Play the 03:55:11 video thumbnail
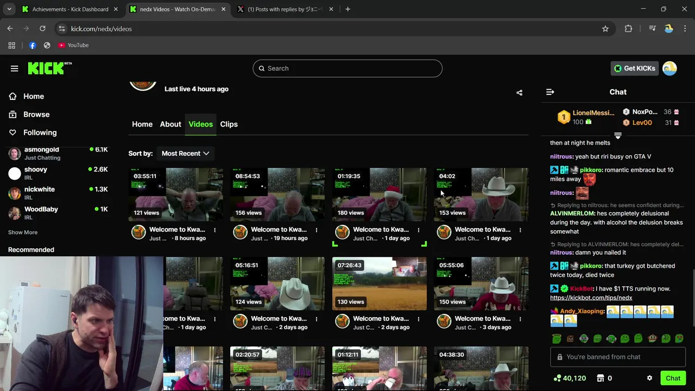The height and width of the screenshot is (391, 695). click(x=176, y=194)
